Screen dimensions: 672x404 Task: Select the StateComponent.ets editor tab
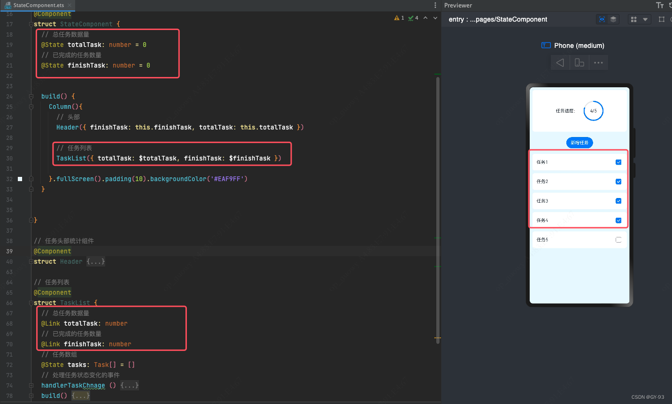(38, 5)
